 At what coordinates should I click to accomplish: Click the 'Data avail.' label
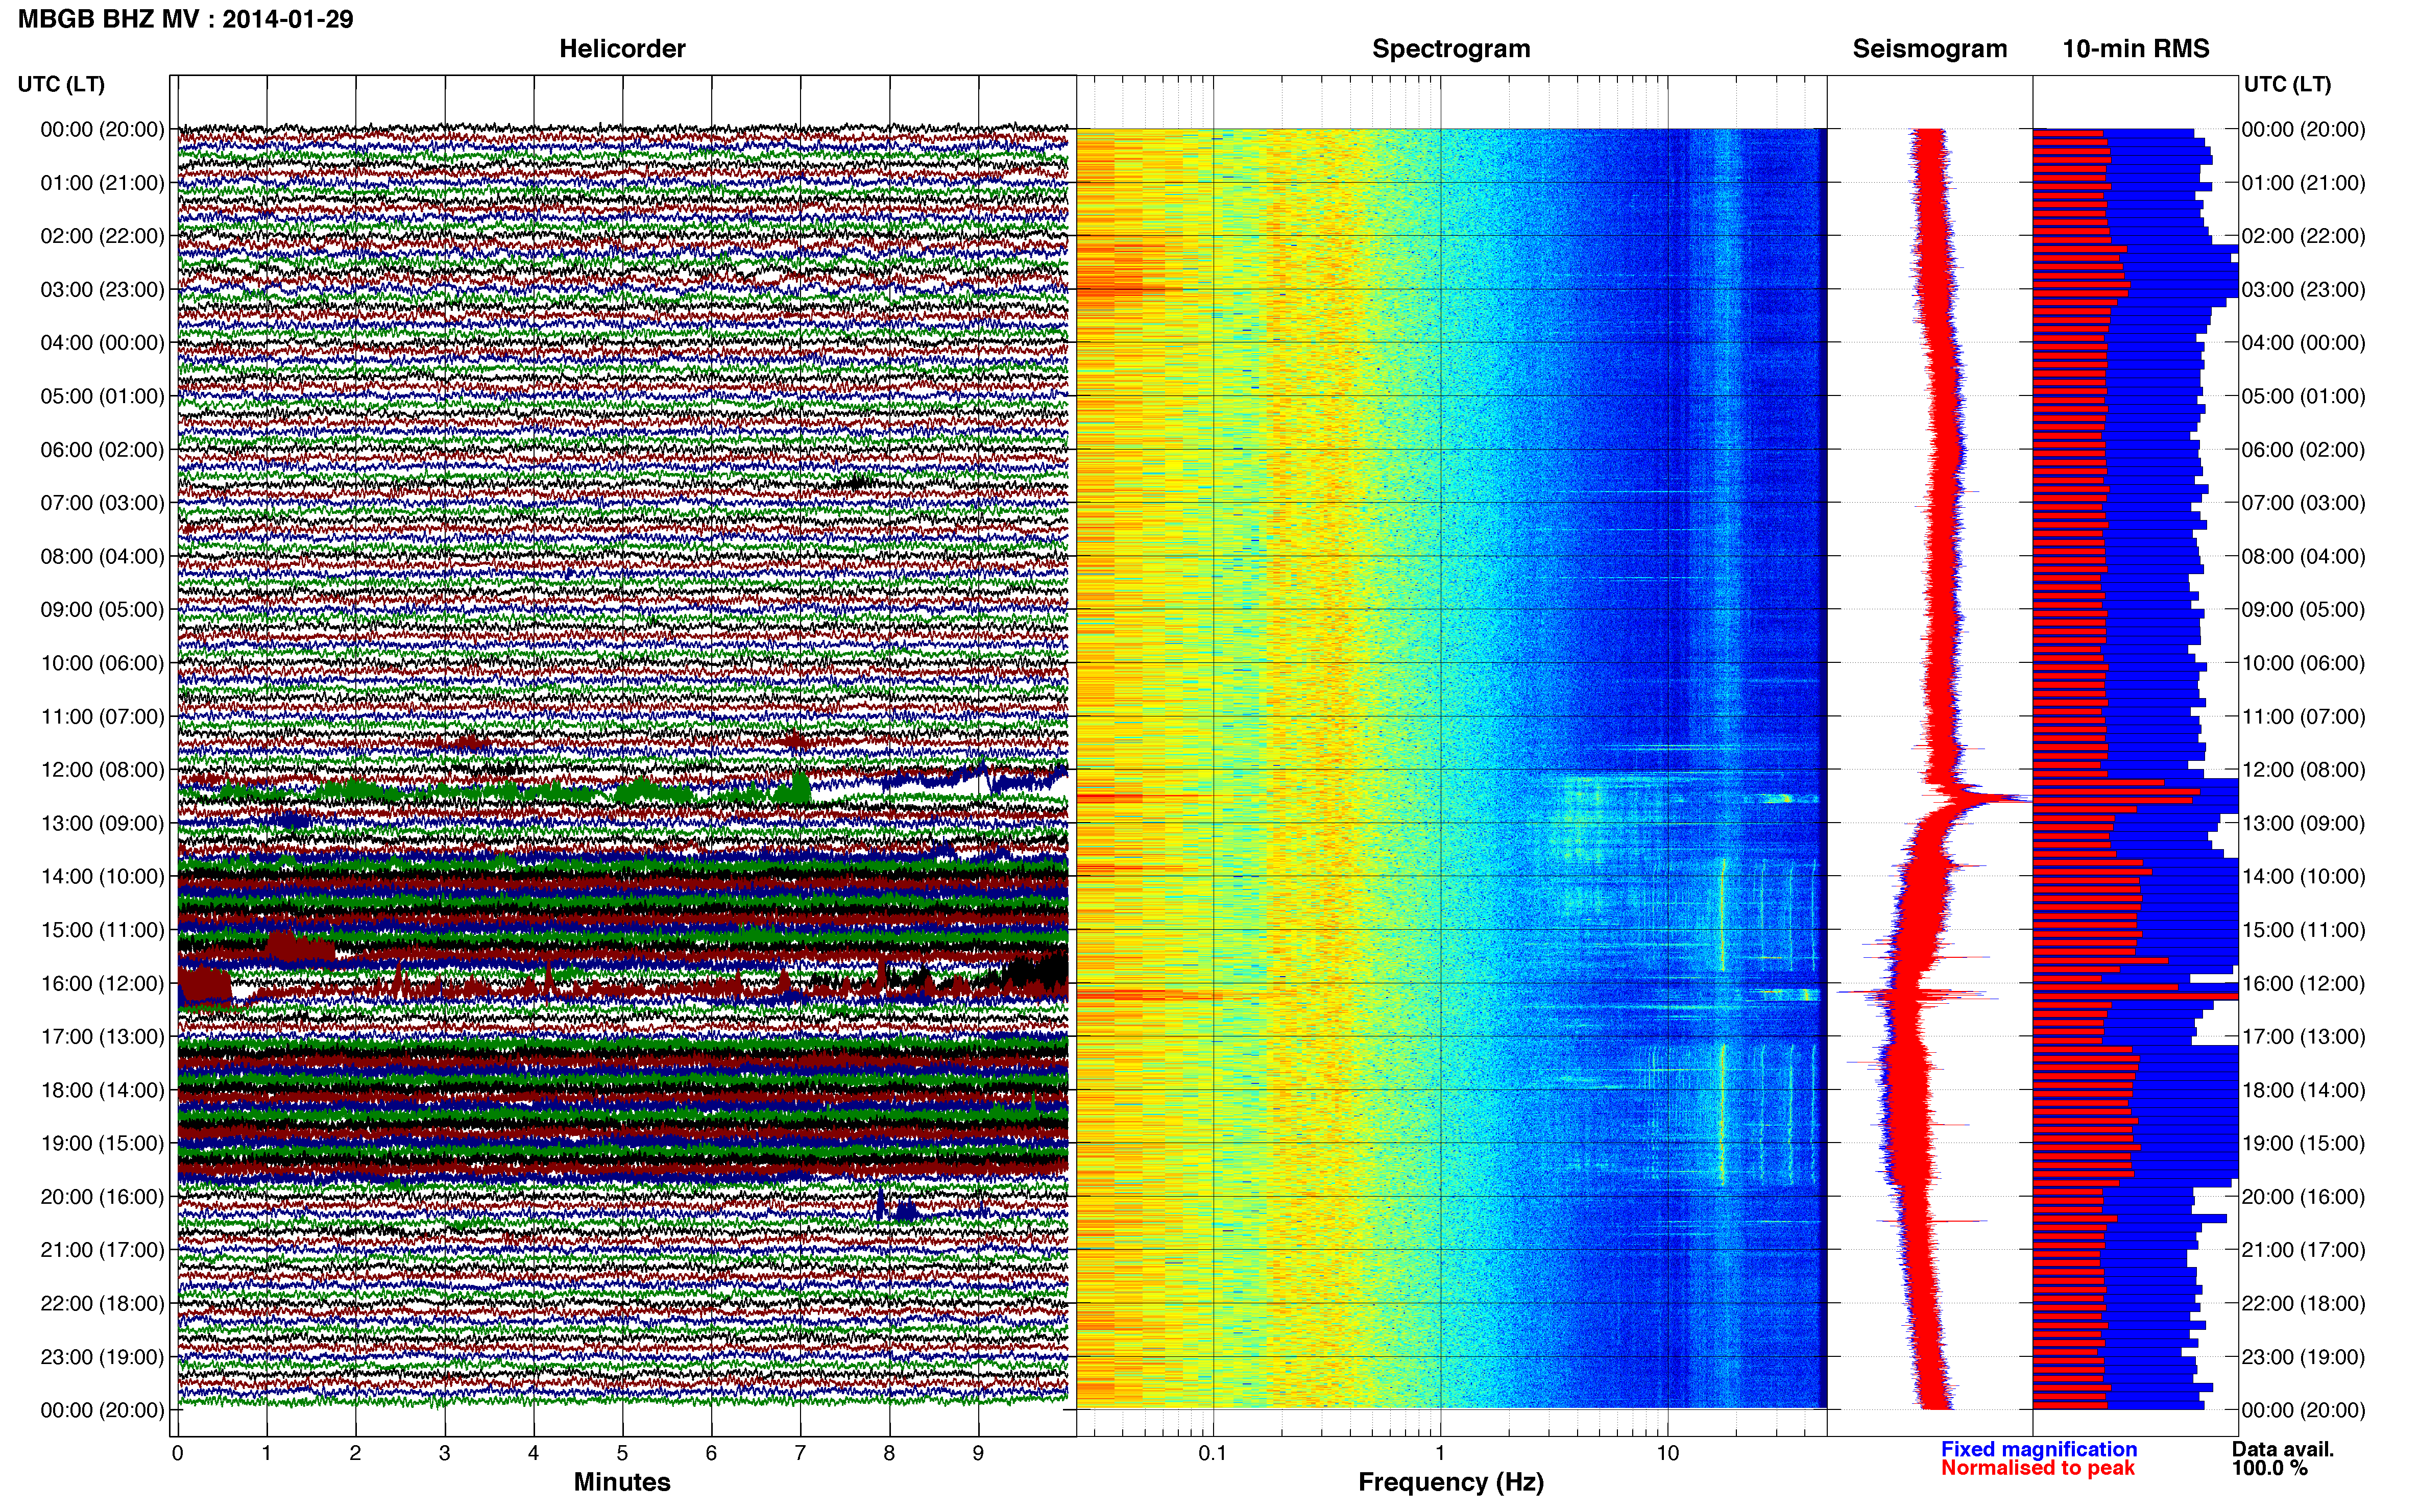click(2282, 1449)
